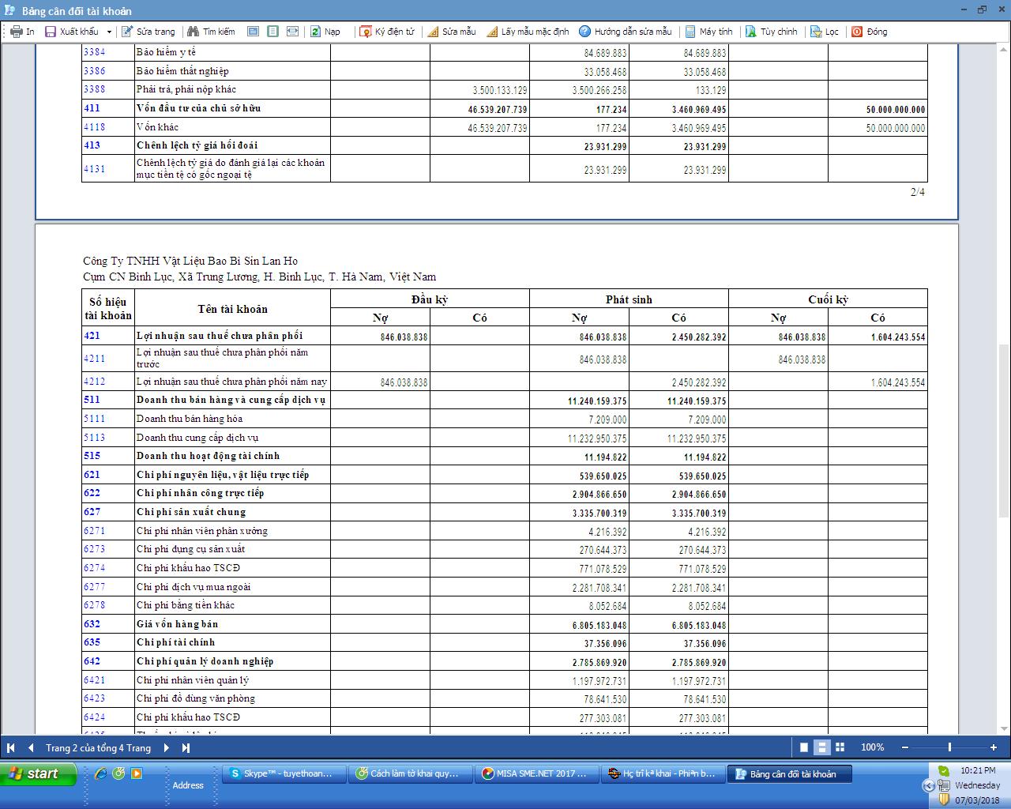
Task: Click the Xuất khẩu export button
Action: tap(72, 32)
